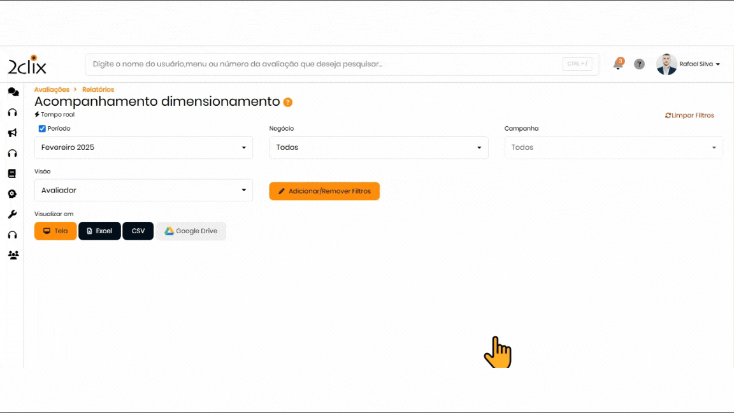Click the gray help question mark icon
This screenshot has height=413, width=734.
click(639, 64)
